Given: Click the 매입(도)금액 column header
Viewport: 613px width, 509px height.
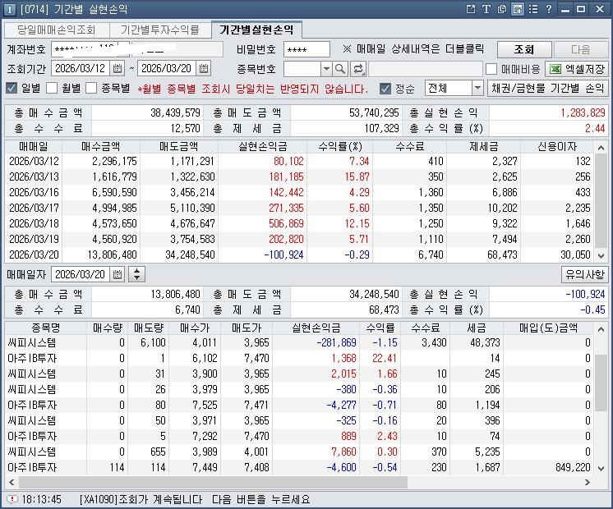Looking at the screenshot, I should coord(548,328).
